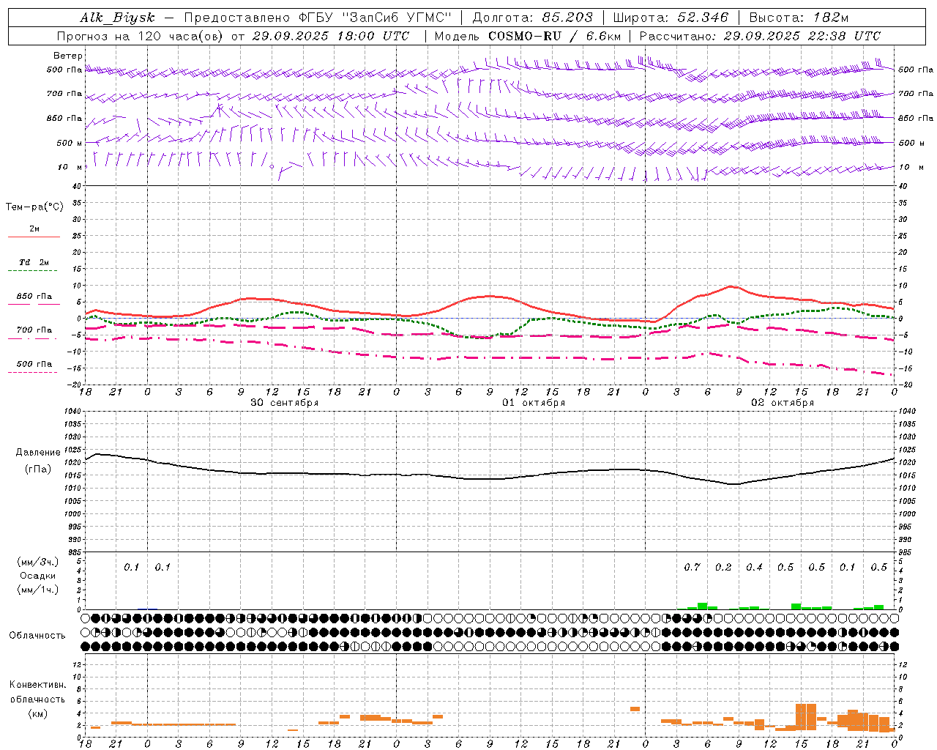Select the '(мм/1ч.)' precipitation unit label

pos(37,590)
